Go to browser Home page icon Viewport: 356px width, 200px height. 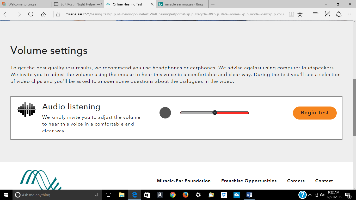click(44, 14)
